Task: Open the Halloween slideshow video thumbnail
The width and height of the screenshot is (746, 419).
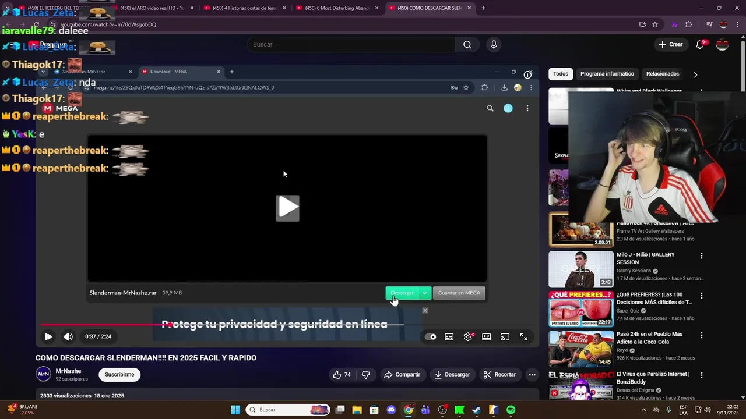Action: tap(581, 229)
